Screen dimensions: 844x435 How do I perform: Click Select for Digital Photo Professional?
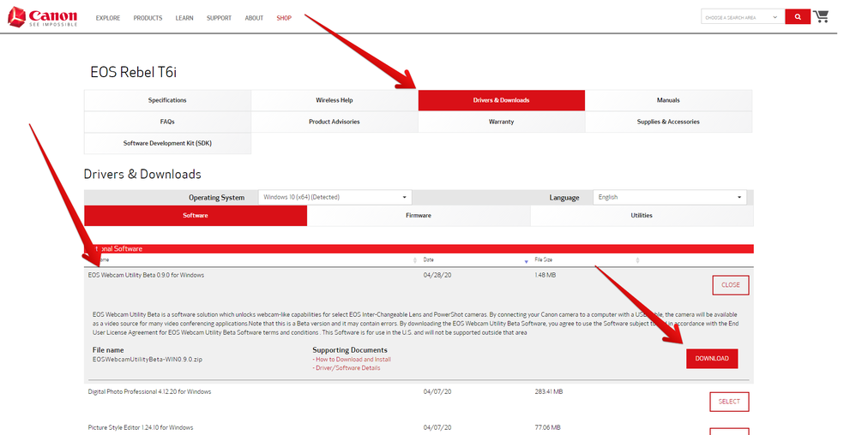[729, 402]
